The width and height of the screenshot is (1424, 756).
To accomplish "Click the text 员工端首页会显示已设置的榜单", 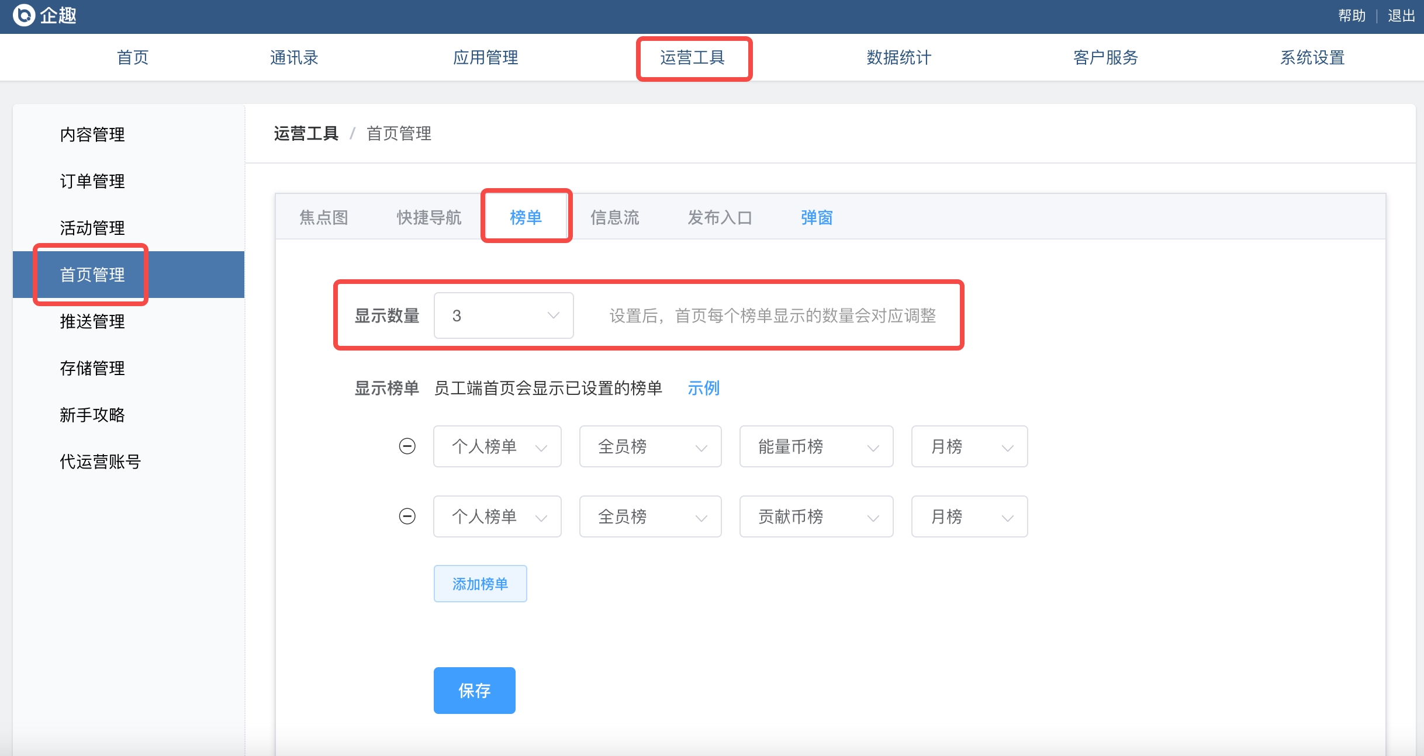I will [x=548, y=388].
